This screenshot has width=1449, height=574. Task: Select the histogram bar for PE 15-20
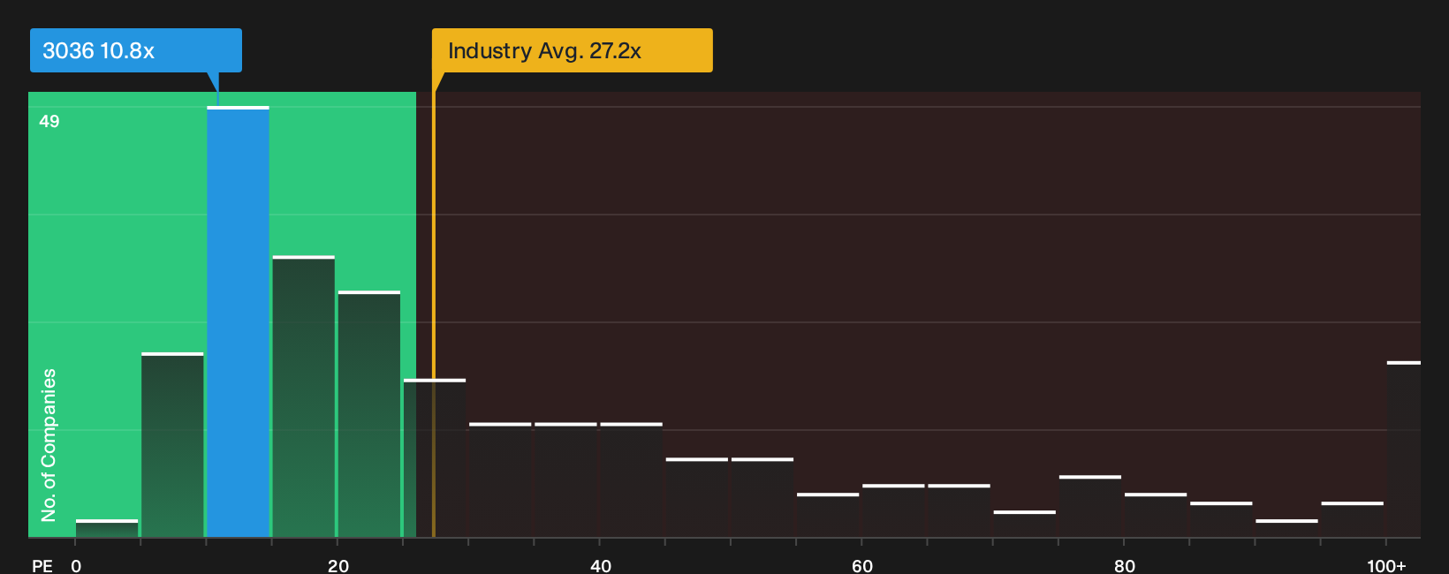click(x=303, y=397)
